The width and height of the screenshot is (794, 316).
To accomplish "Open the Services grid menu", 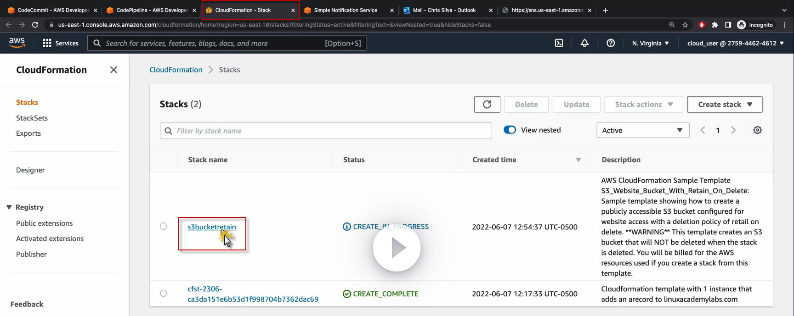I will [x=61, y=43].
